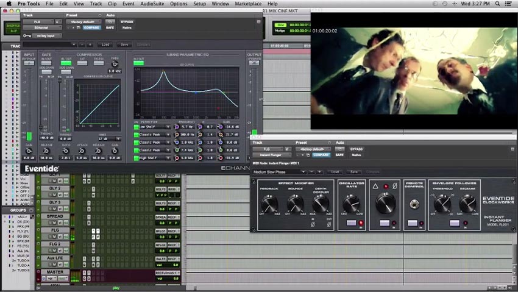Open the Track menu in menu bar

click(96, 4)
